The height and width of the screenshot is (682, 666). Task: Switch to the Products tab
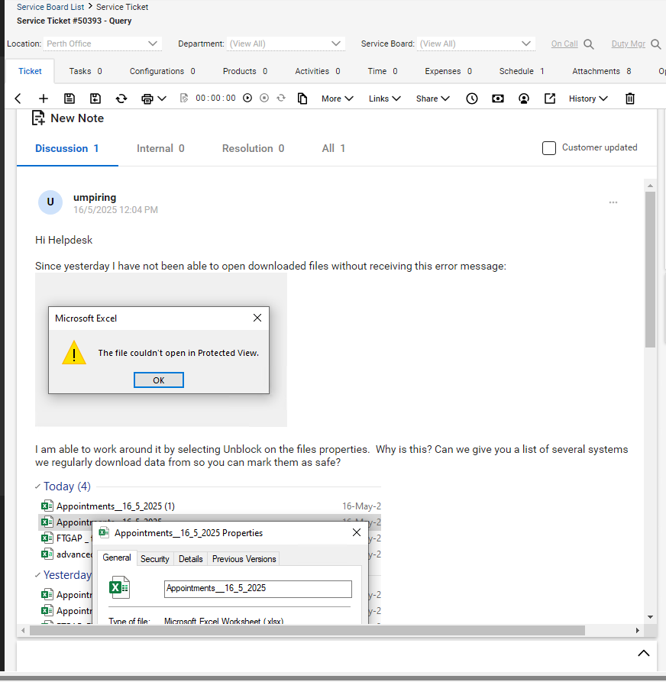click(245, 71)
